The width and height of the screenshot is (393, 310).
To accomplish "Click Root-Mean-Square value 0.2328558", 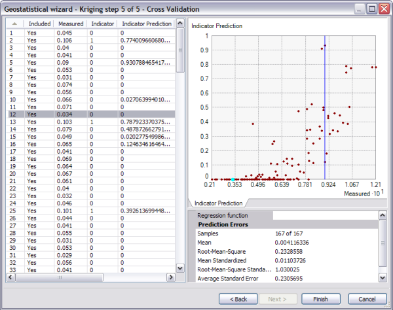I will coord(289,251).
